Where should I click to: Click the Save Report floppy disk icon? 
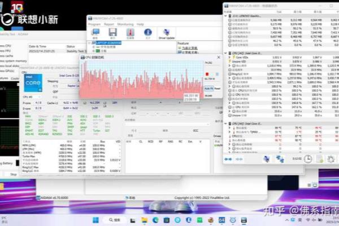point(112,33)
